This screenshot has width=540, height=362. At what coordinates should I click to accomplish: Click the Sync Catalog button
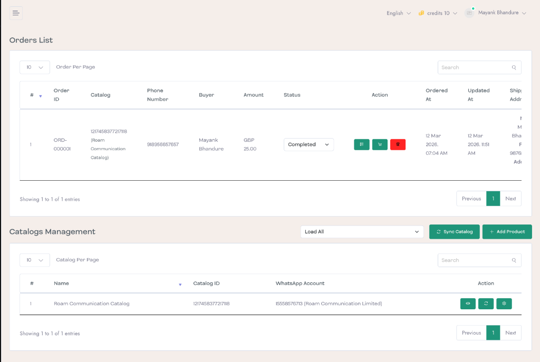[454, 231]
